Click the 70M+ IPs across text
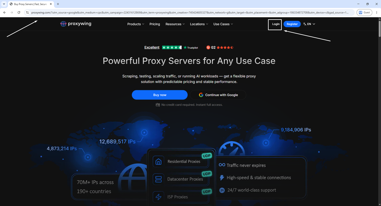The width and height of the screenshot is (381, 206). point(95,182)
